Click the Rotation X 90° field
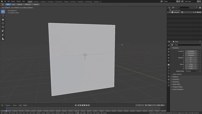 (x=191, y=58)
